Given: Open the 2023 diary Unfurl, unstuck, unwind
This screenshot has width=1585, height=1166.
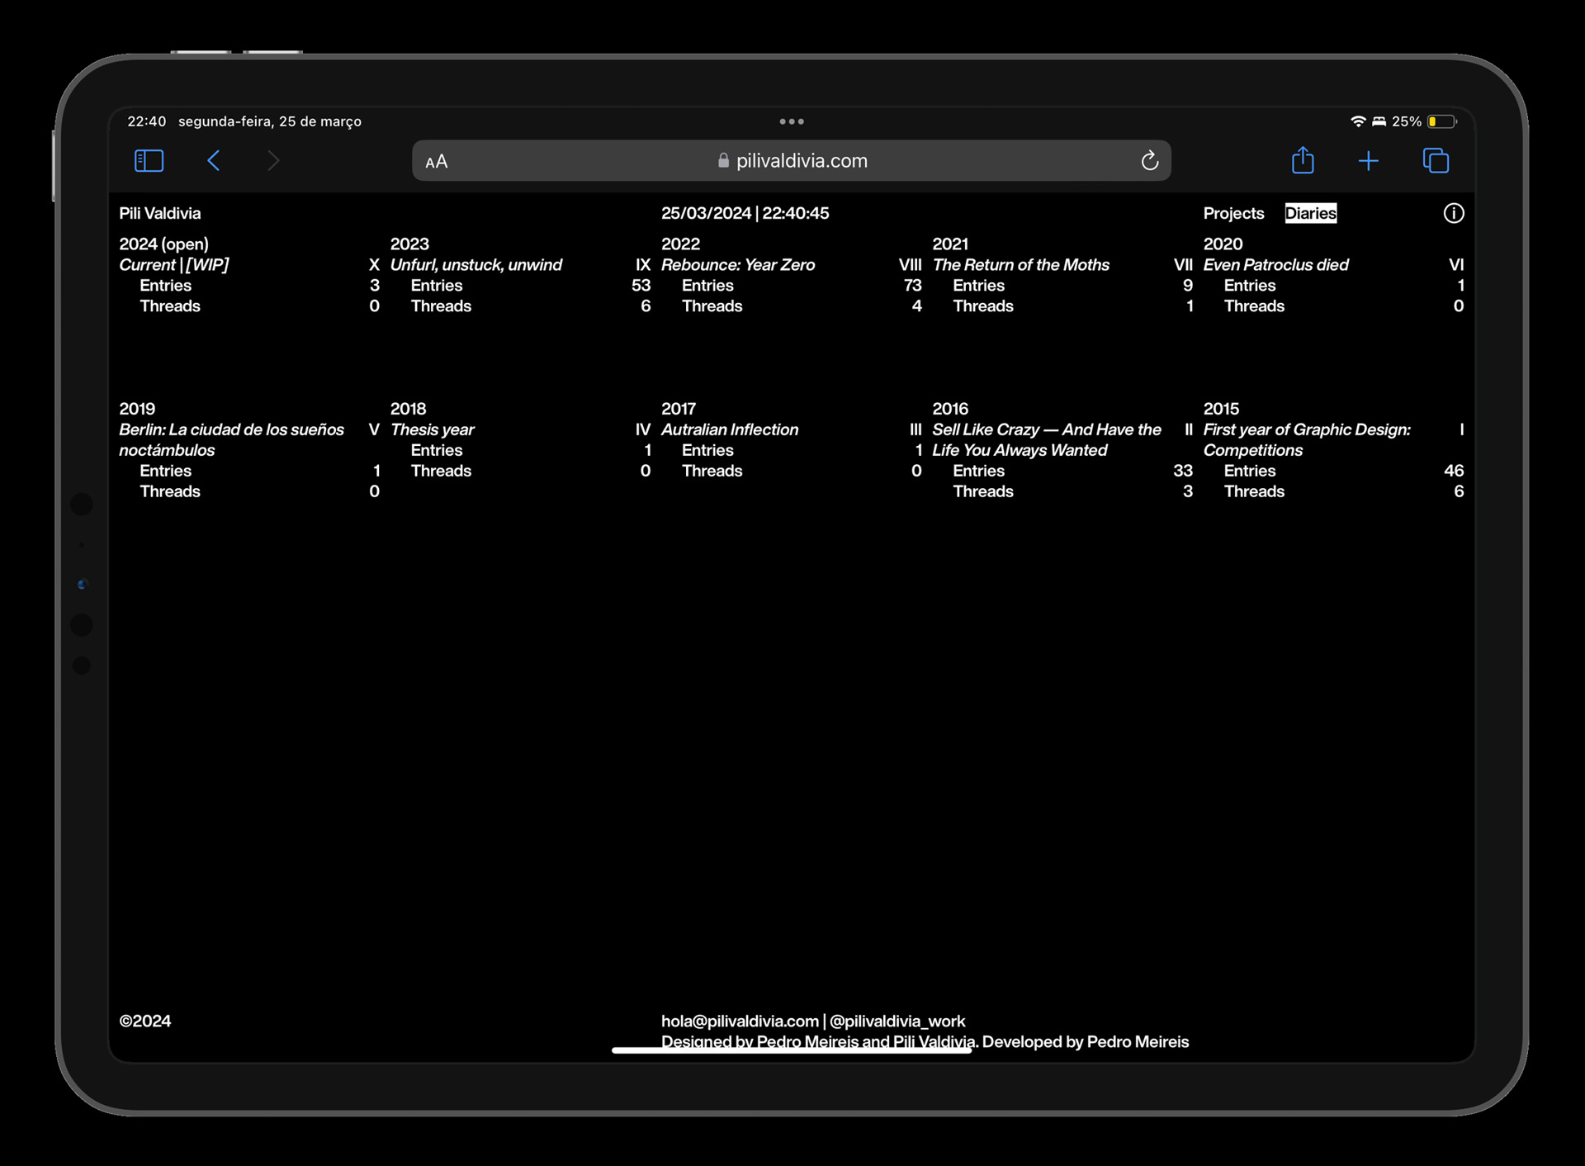Looking at the screenshot, I should (476, 265).
